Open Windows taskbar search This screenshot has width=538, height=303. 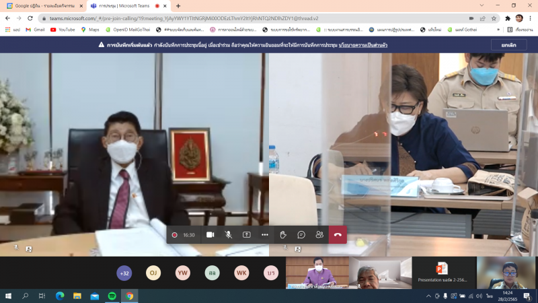click(x=25, y=296)
